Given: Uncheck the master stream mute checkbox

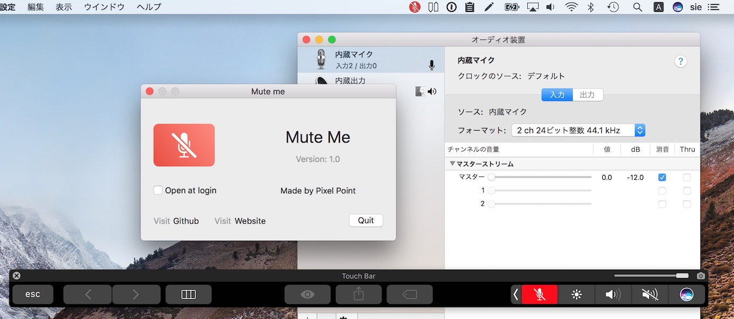Looking at the screenshot, I should click(x=662, y=177).
